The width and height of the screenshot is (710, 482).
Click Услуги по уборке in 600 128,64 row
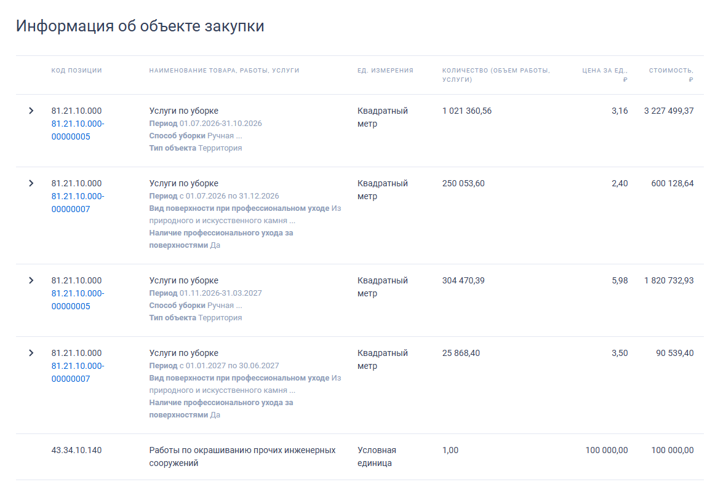pyautogui.click(x=184, y=183)
